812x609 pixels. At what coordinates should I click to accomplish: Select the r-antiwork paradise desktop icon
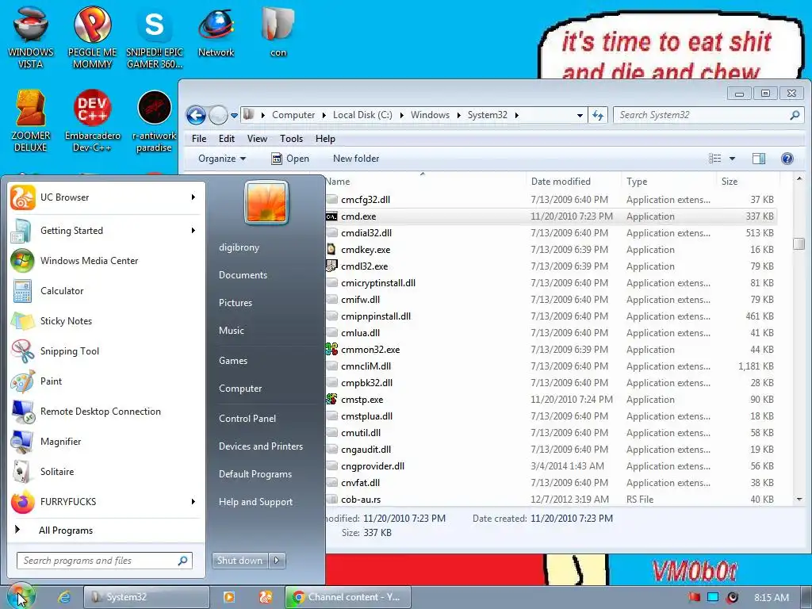155,121
